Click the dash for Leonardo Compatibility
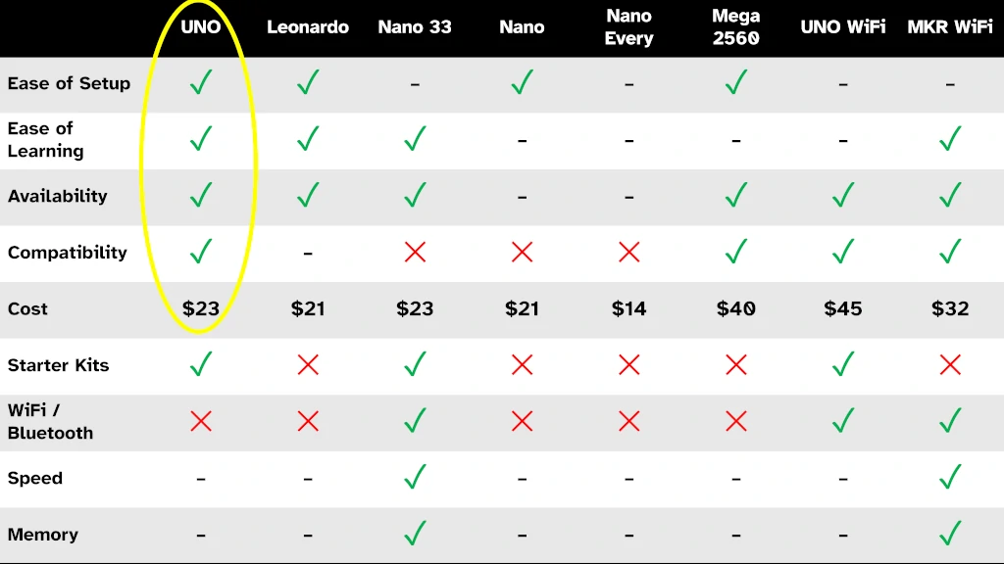 (308, 254)
